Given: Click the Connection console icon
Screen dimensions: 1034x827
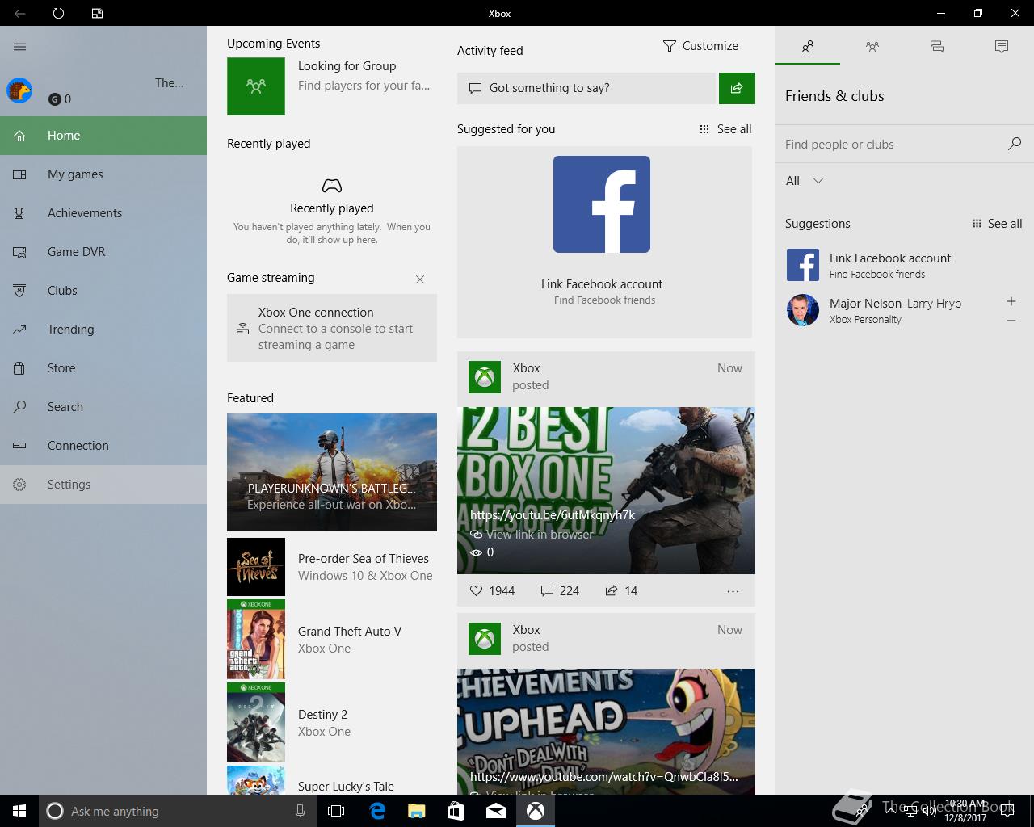Looking at the screenshot, I should click(x=20, y=446).
